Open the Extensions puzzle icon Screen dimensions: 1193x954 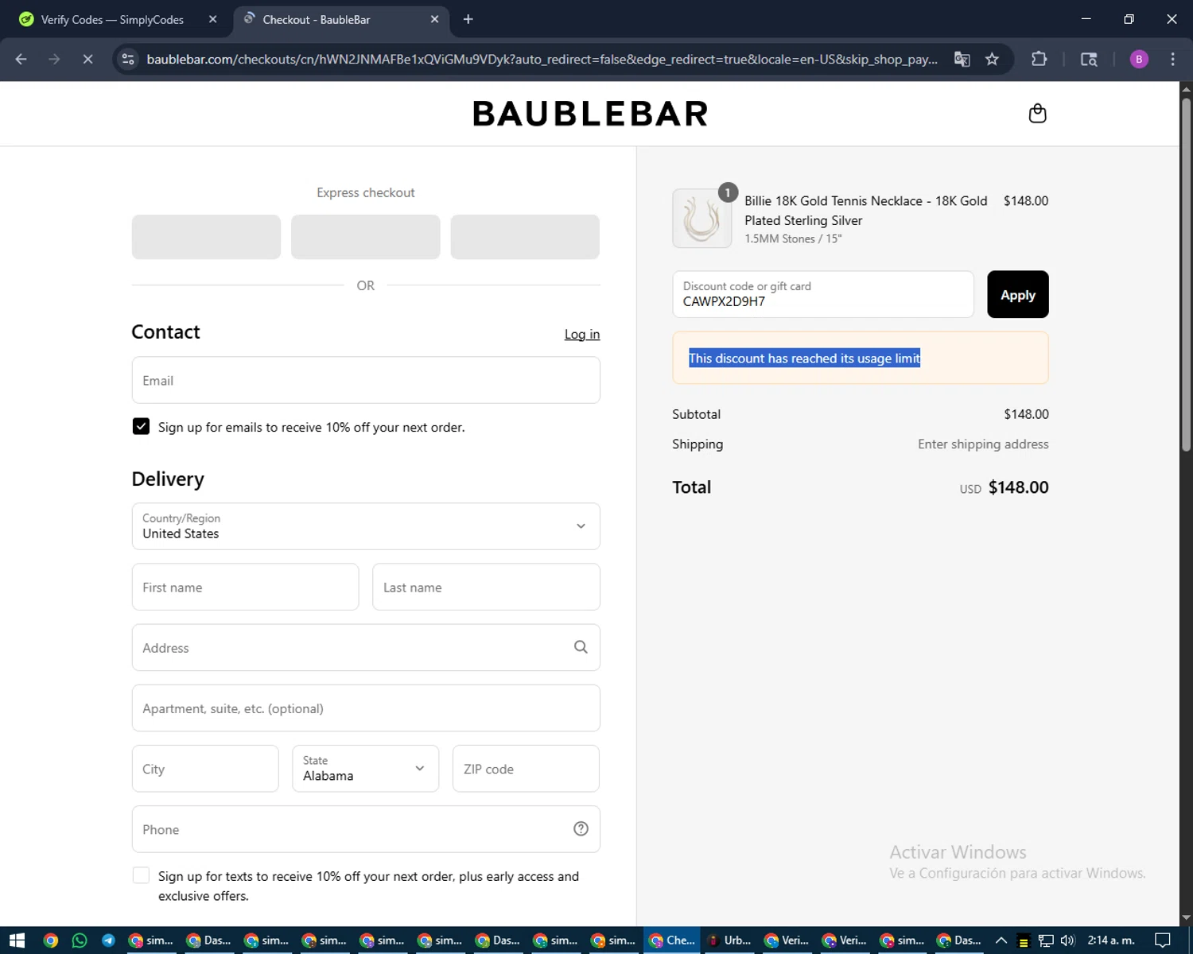[x=1039, y=59]
